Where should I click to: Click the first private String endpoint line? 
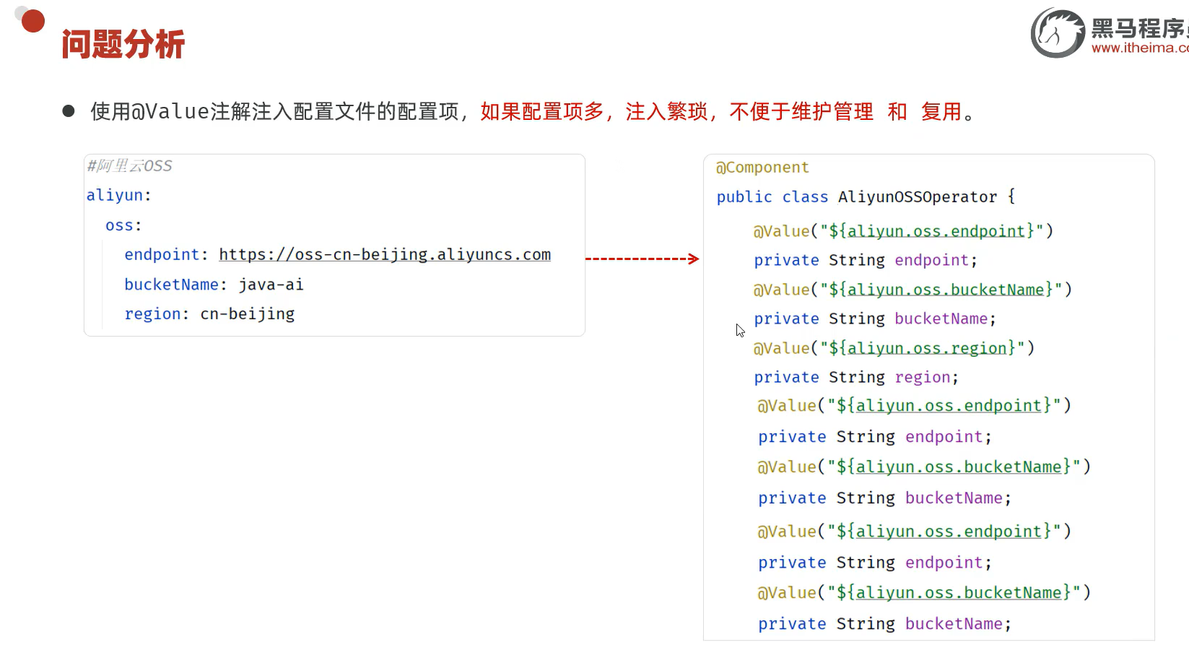[866, 260]
